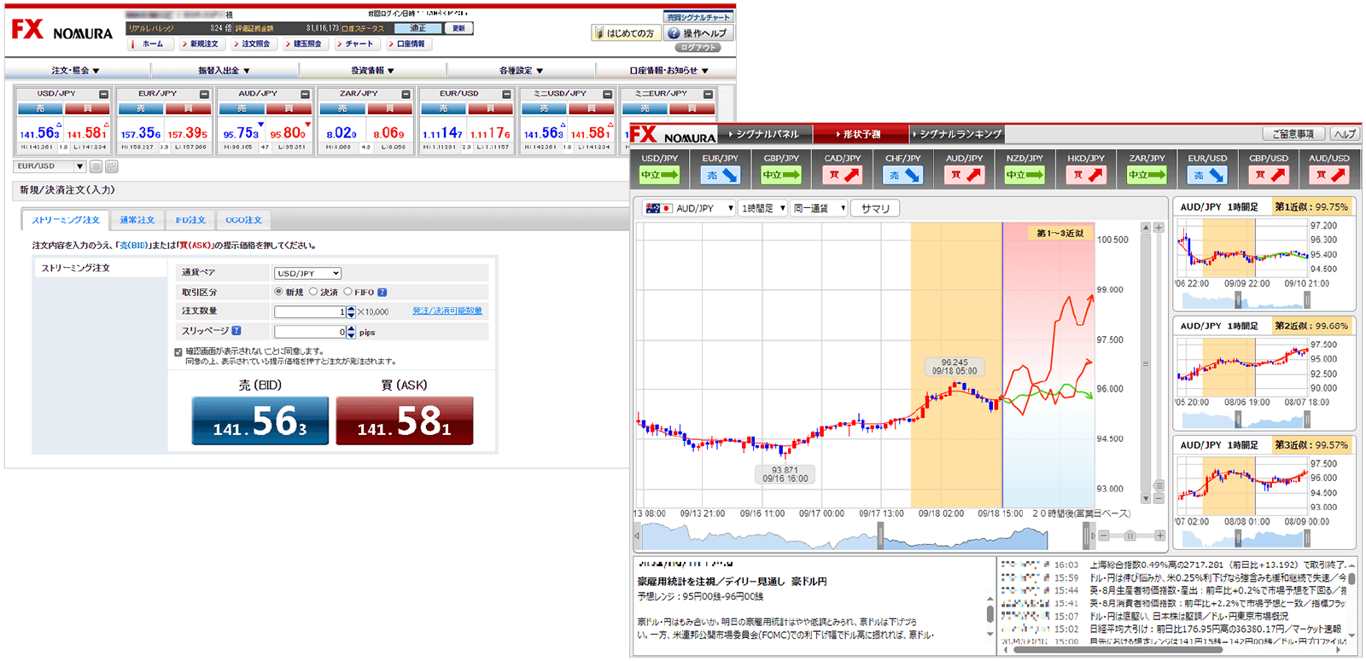Viewport: 1366px width, 661px height.
Task: Open the EUR/USD currency selector dropdown
Action: point(50,166)
